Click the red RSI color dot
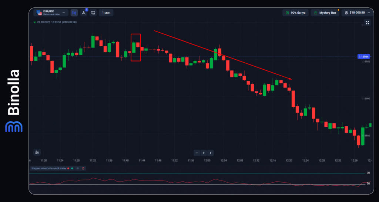Screen dimensions: 379x202 click(x=68, y=168)
